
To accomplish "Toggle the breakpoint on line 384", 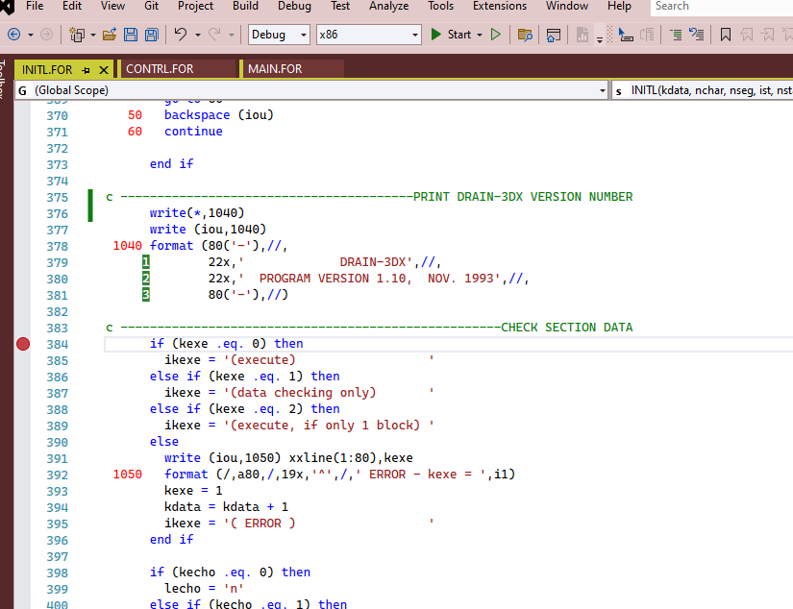I will click(23, 344).
